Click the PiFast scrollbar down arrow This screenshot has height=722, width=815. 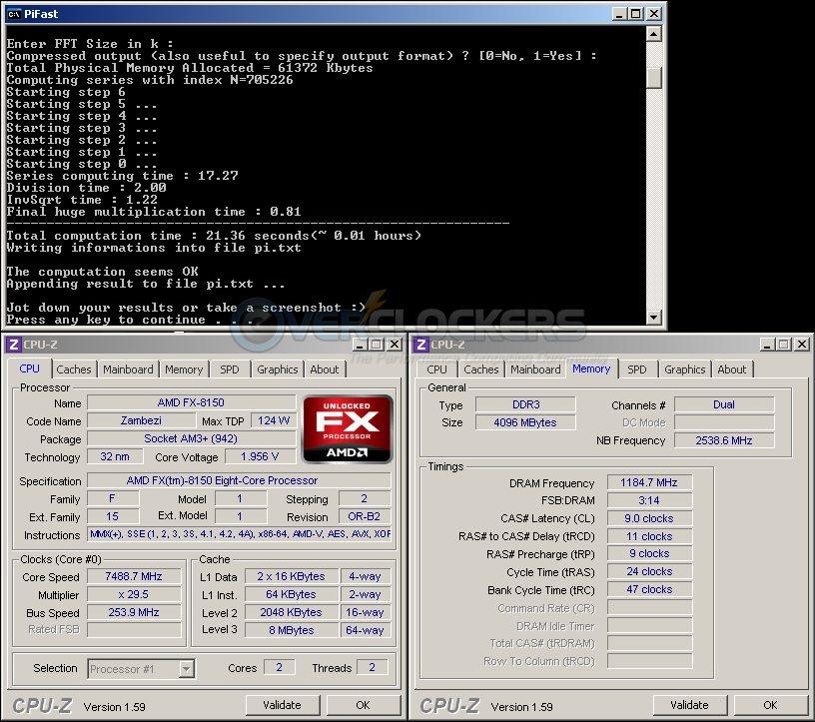tap(653, 318)
